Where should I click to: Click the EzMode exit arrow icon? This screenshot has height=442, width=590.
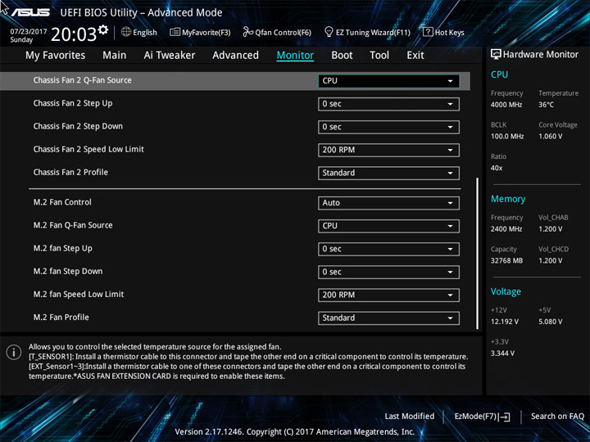505,417
